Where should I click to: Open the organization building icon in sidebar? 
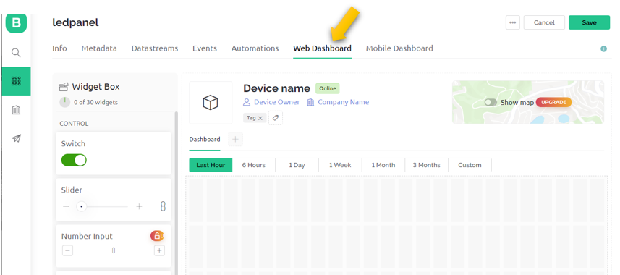[16, 110]
